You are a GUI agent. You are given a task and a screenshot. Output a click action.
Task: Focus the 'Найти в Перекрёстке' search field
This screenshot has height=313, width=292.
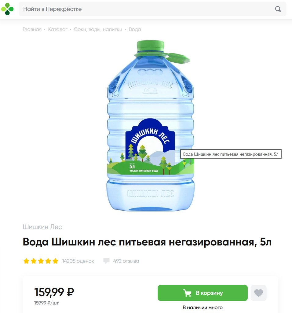(152, 9)
